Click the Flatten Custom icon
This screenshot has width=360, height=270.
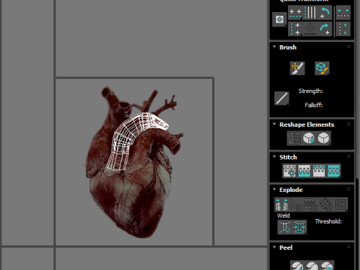point(340,205)
